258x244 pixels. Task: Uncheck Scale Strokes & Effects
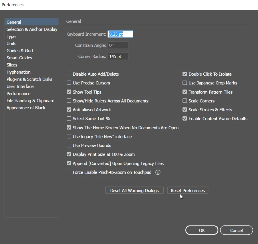184,110
